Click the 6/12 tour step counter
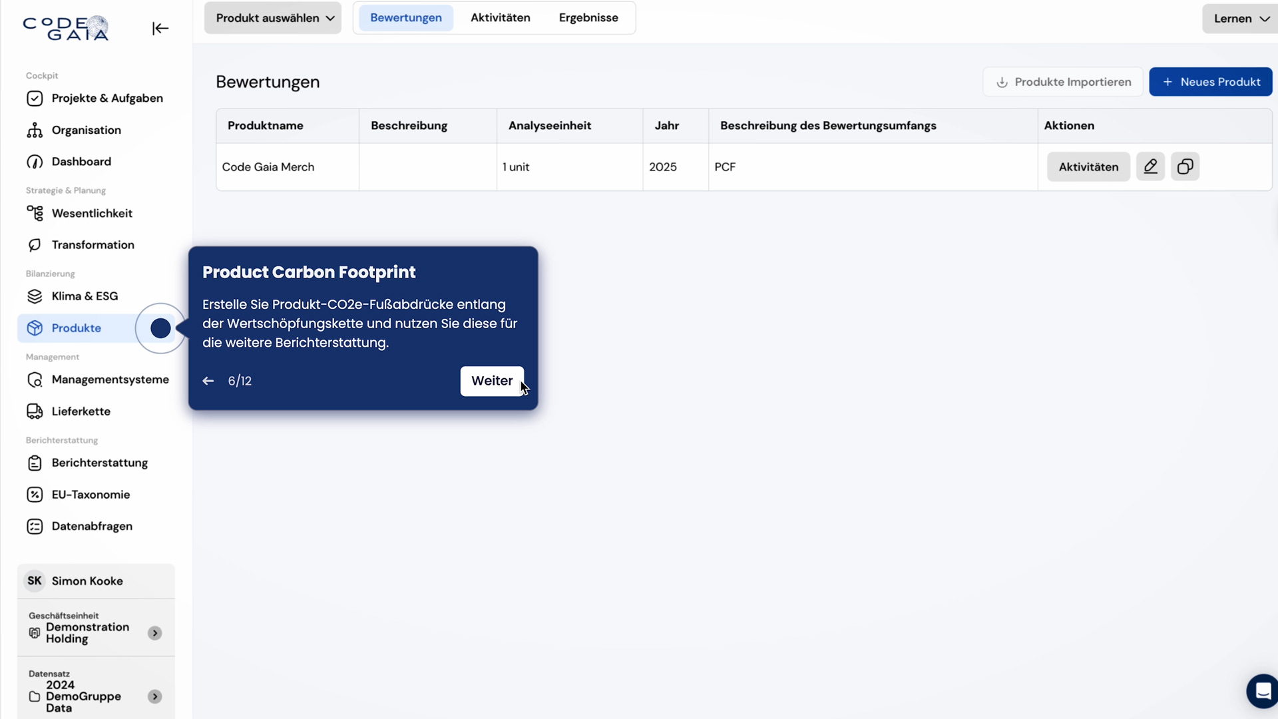Image resolution: width=1278 pixels, height=719 pixels. click(x=240, y=381)
